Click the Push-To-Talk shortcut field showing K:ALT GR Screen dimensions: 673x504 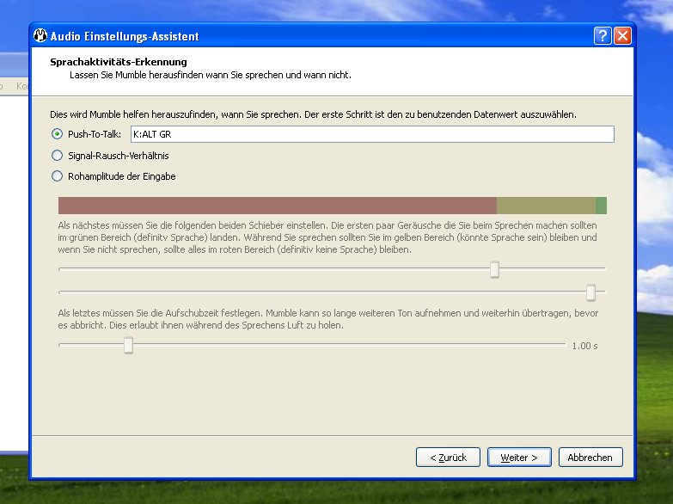(x=371, y=134)
